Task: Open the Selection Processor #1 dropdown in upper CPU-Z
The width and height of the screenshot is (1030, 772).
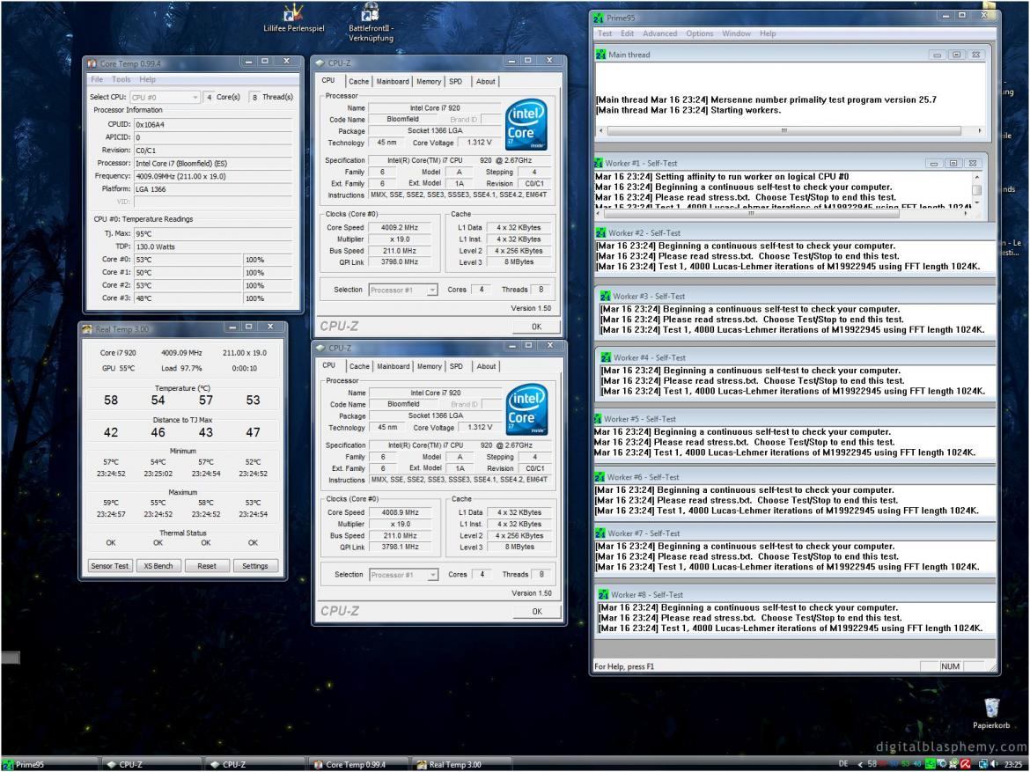Action: 403,290
